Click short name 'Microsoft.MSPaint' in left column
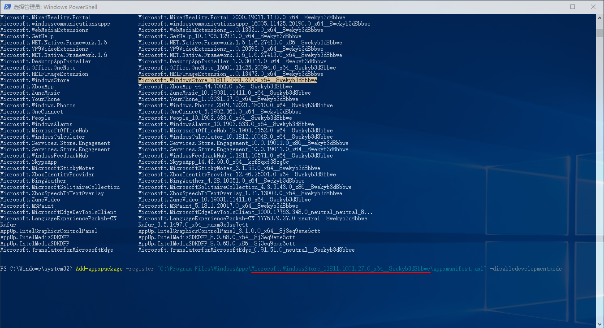604x328 pixels. click(x=27, y=206)
